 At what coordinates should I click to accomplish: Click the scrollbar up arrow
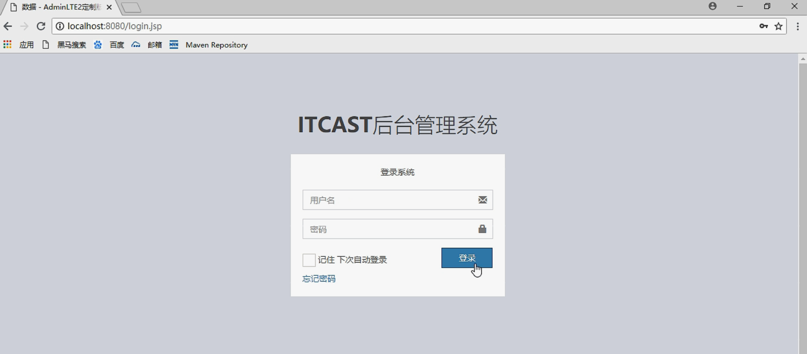803,59
